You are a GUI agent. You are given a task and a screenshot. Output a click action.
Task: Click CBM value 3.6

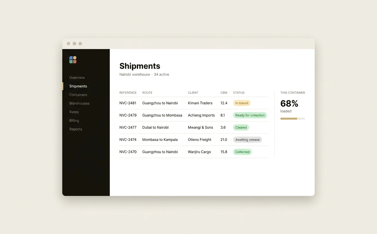click(x=223, y=127)
